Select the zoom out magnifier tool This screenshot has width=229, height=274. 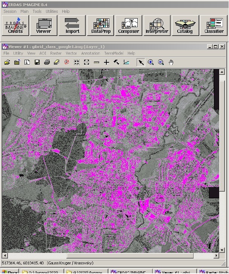pos(161,62)
